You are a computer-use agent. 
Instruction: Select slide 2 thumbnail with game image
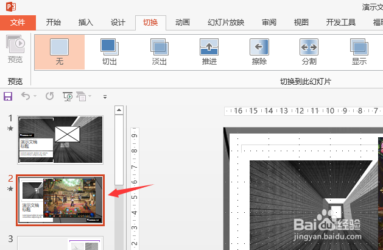(60, 200)
